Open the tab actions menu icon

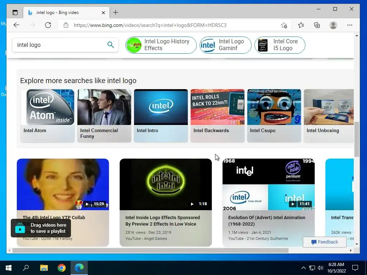(x=15, y=13)
